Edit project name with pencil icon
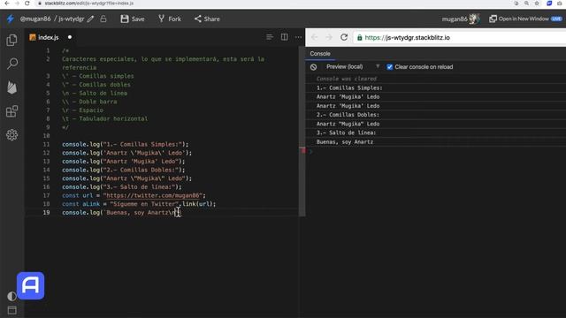 (90, 19)
